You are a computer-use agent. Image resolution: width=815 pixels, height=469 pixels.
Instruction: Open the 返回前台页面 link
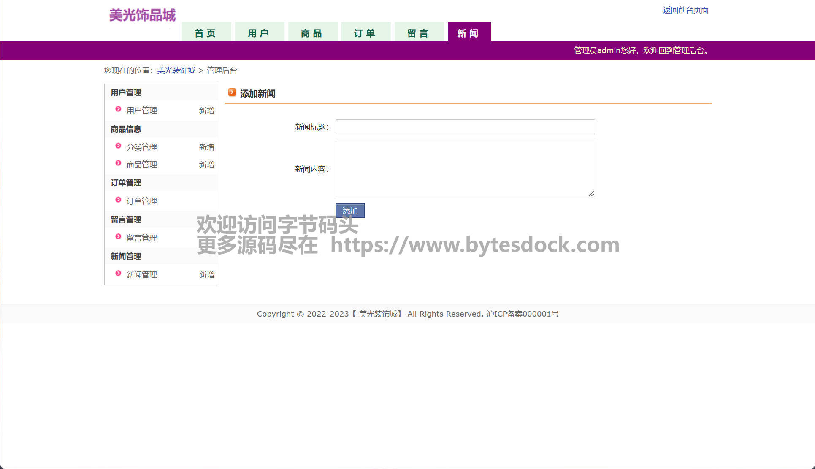(x=685, y=10)
